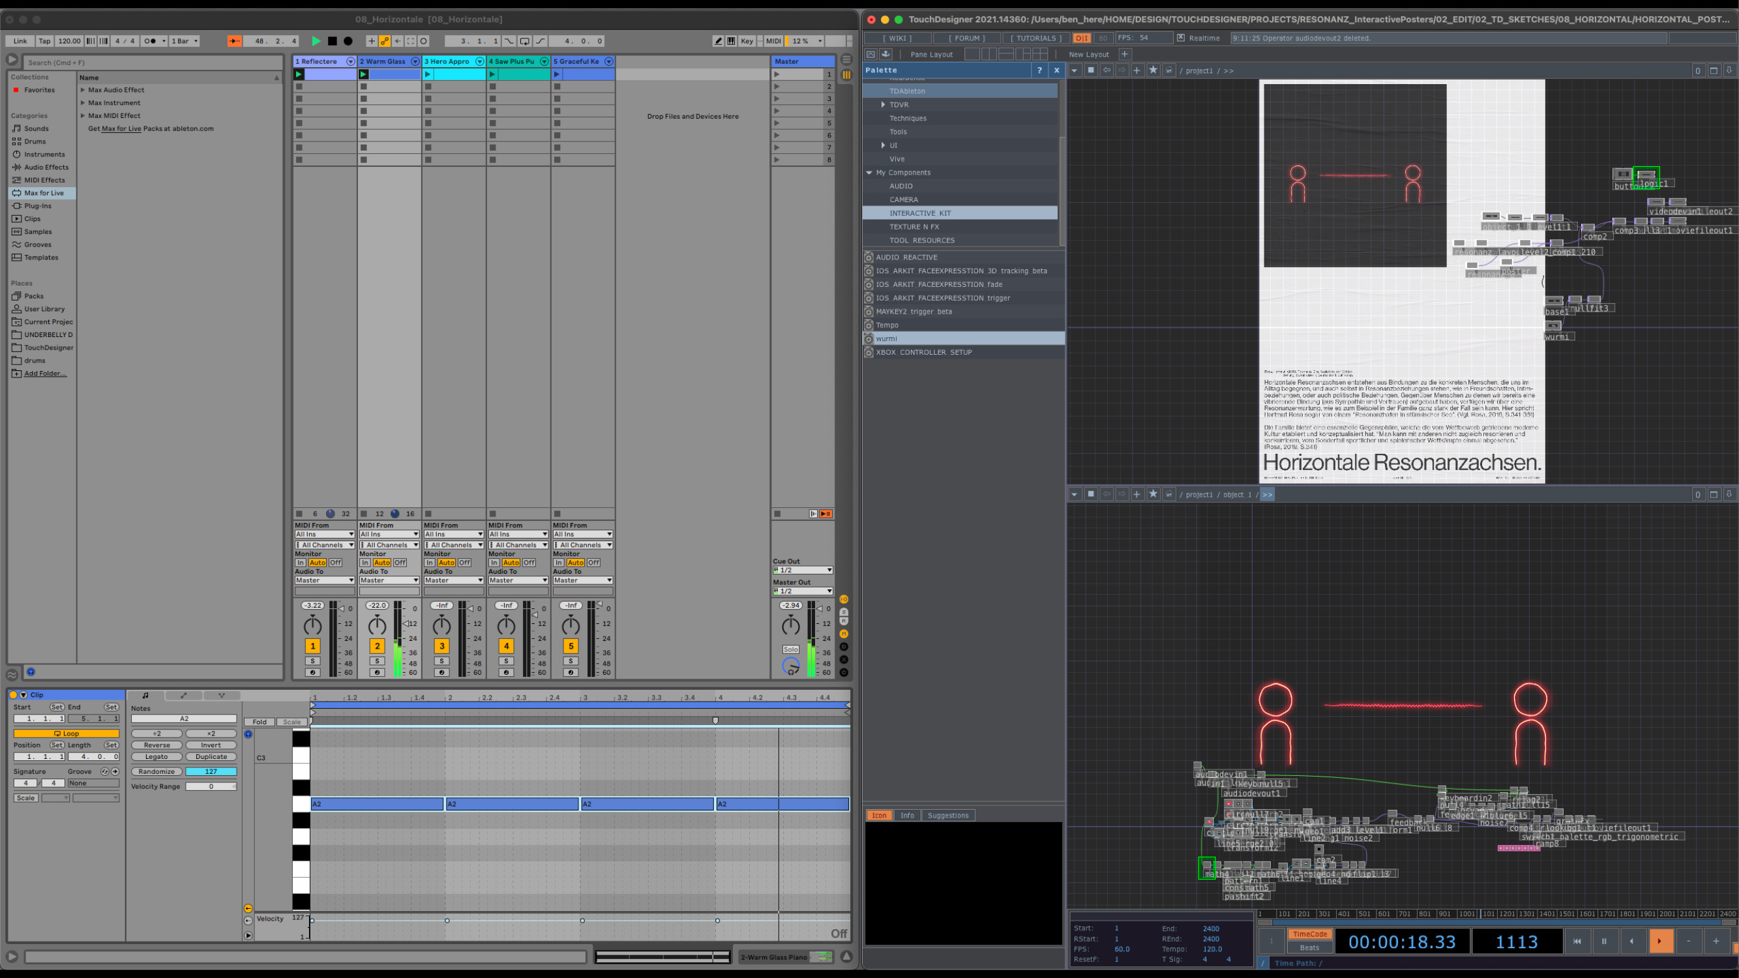Open the Master Cue Out dropdown
This screenshot has height=978, width=1739.
click(x=803, y=570)
